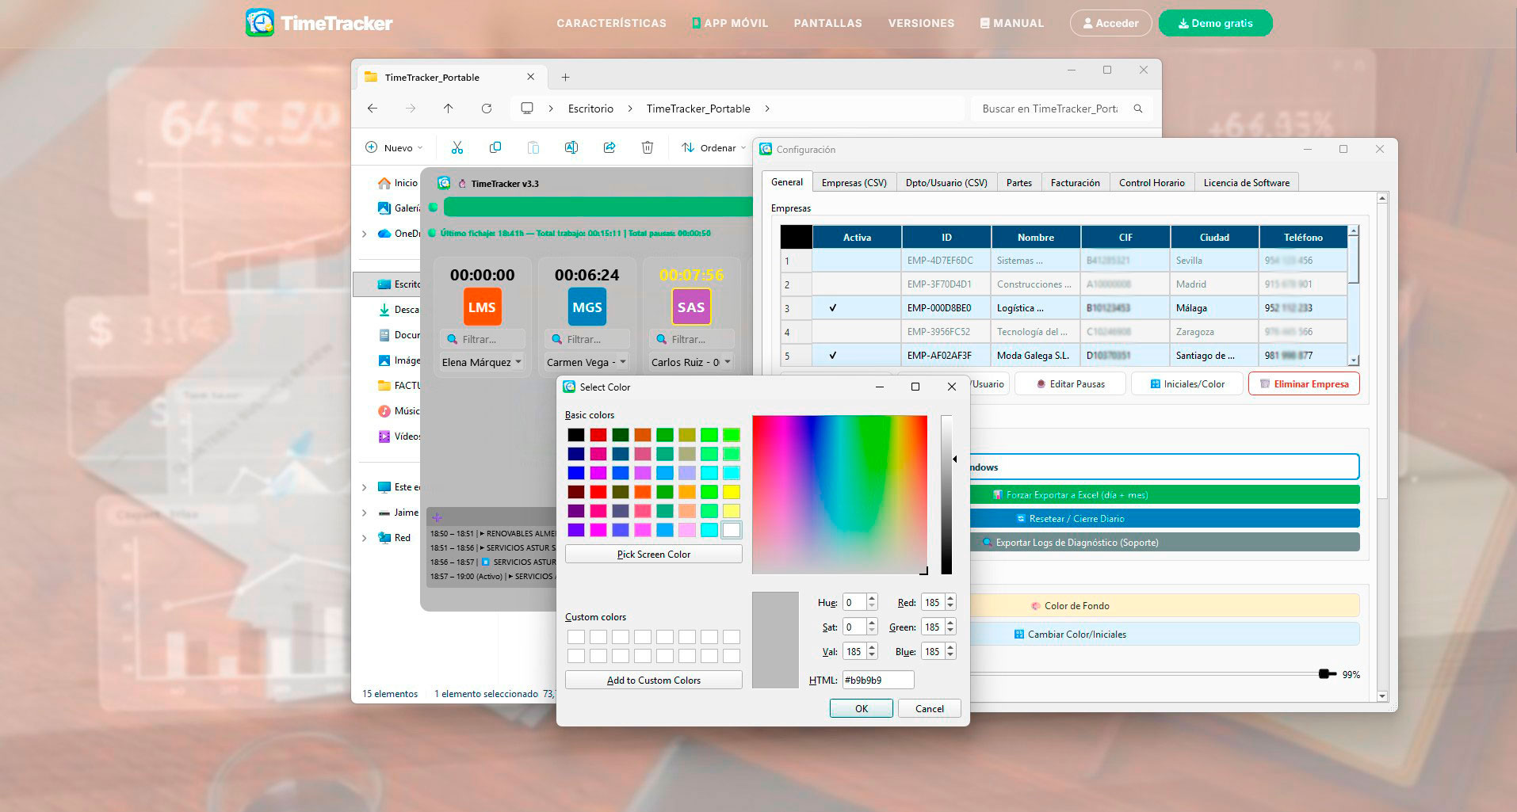Screen dimensions: 1517x812
Task: Expand the Jaime drive tree node
Action: pos(364,513)
